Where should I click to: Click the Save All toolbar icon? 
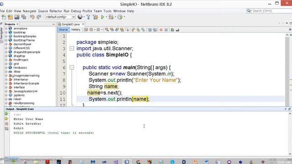pos(24,17)
